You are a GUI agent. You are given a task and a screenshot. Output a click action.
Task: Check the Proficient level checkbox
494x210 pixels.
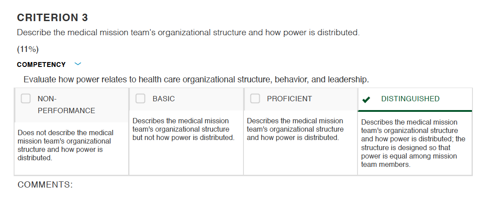(x=255, y=99)
